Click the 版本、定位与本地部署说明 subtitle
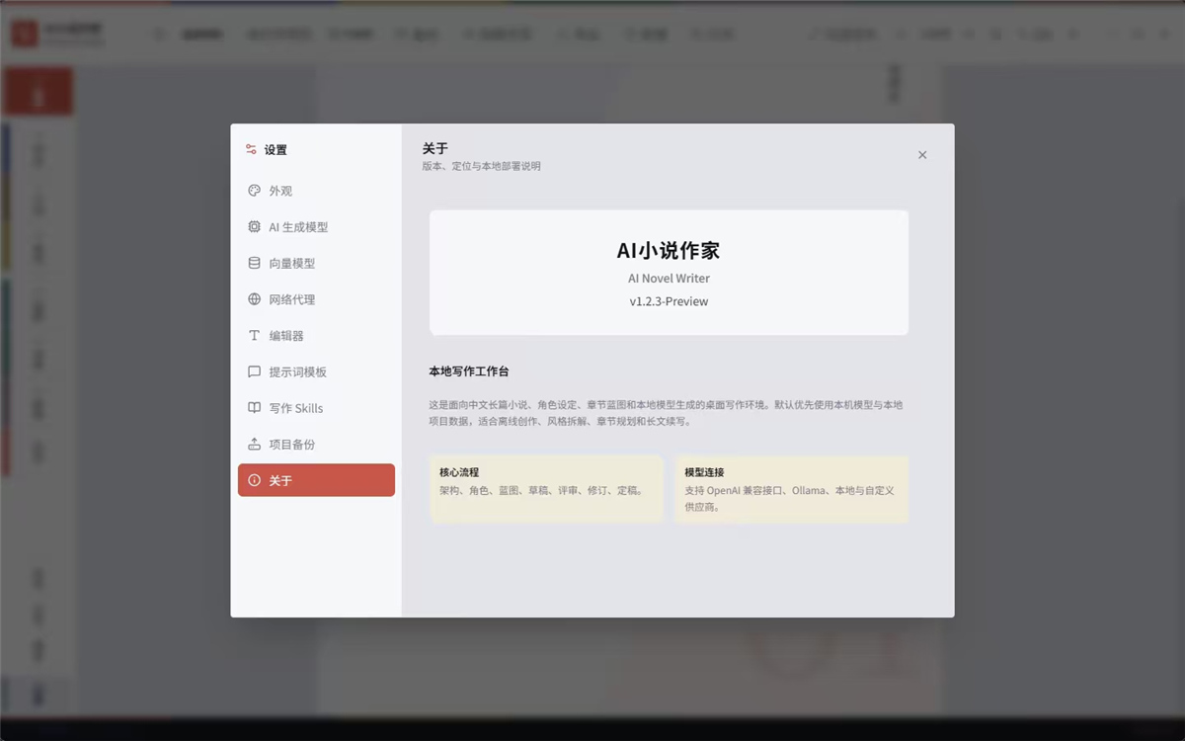Image resolution: width=1185 pixels, height=741 pixels. [x=481, y=166]
